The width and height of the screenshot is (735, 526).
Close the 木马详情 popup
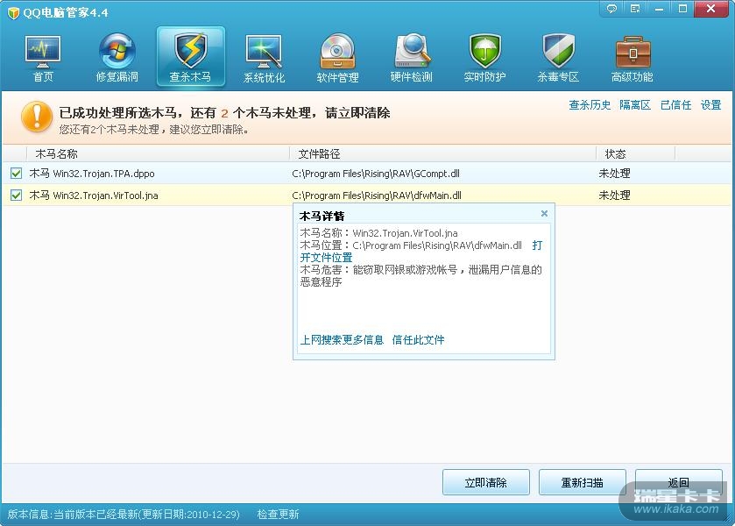(544, 214)
